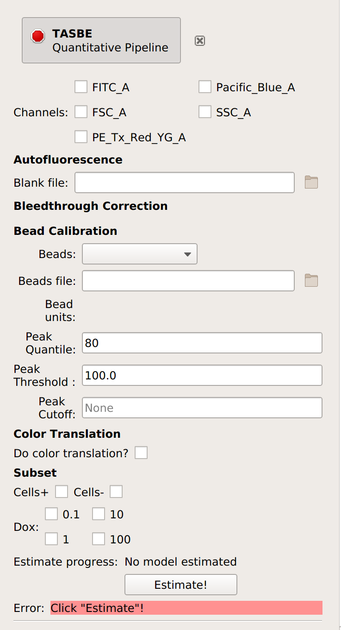Select the Cells+ subset checkbox
341x630 pixels.
pyautogui.click(x=62, y=491)
